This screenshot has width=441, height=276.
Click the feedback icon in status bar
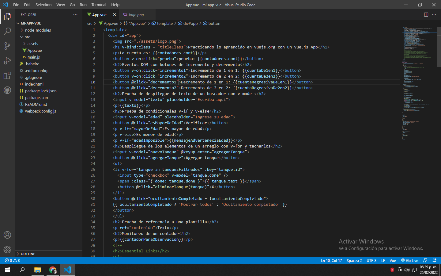[425, 260]
